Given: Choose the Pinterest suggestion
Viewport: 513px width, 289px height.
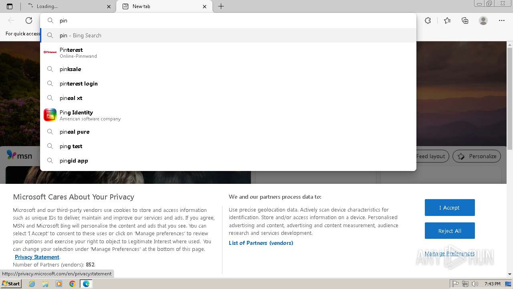Looking at the screenshot, I should [x=228, y=53].
